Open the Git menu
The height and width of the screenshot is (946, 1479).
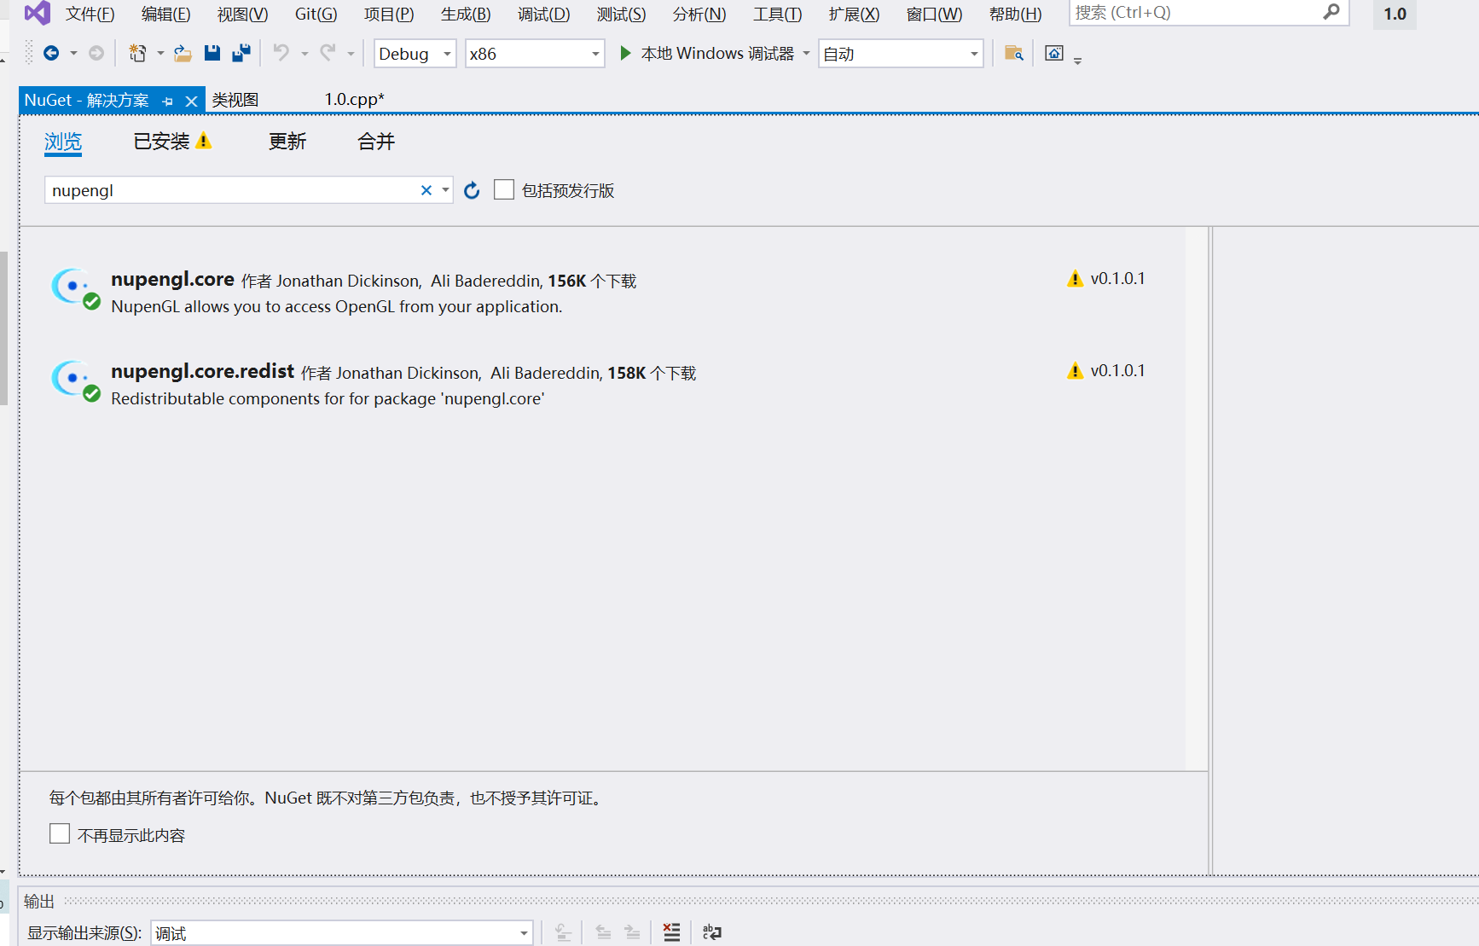point(316,14)
